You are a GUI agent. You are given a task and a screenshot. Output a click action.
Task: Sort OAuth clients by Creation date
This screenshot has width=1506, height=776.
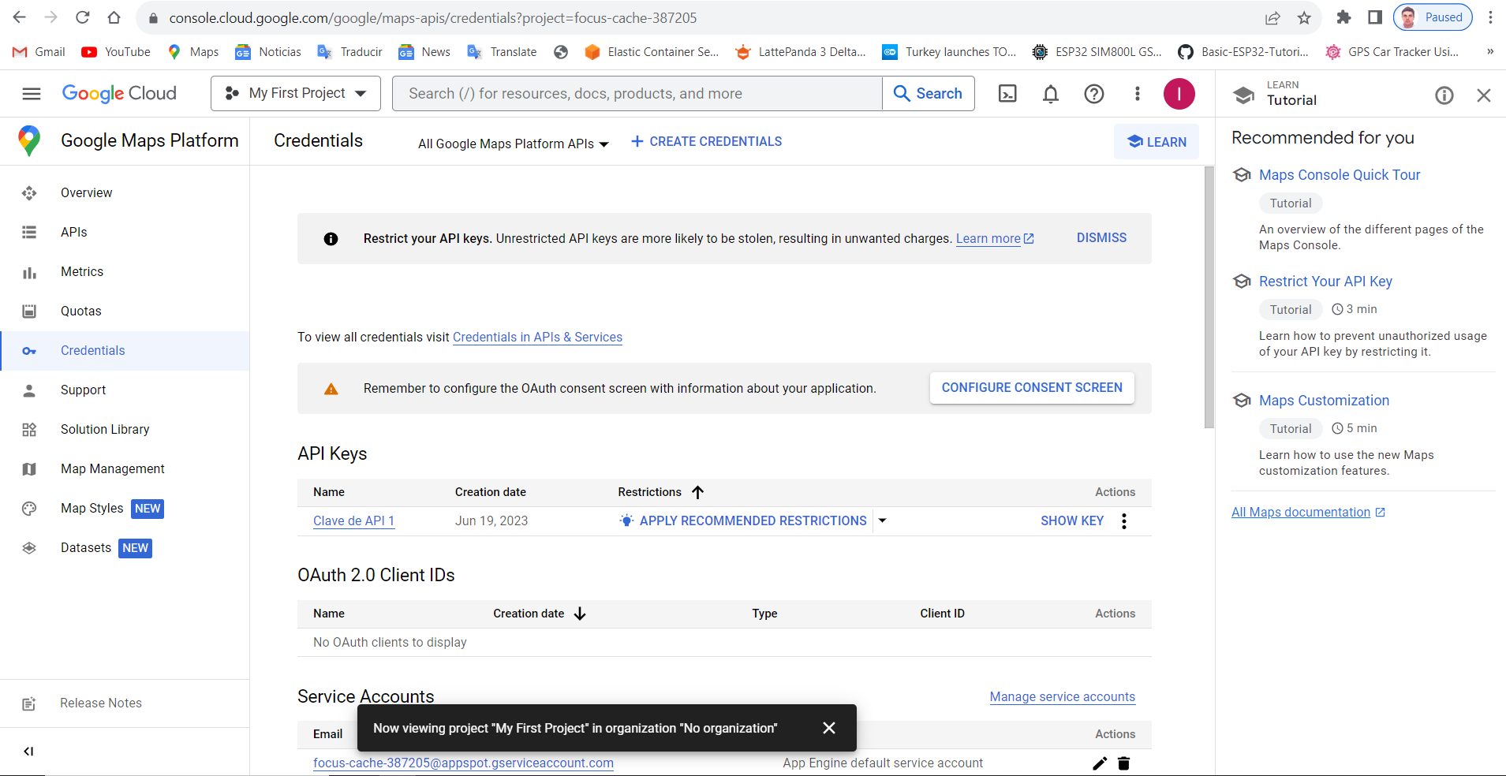click(580, 614)
